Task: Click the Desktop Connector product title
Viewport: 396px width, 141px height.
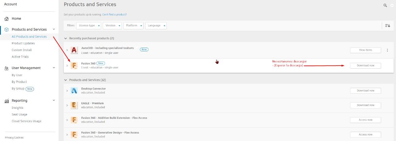Action: point(93,89)
